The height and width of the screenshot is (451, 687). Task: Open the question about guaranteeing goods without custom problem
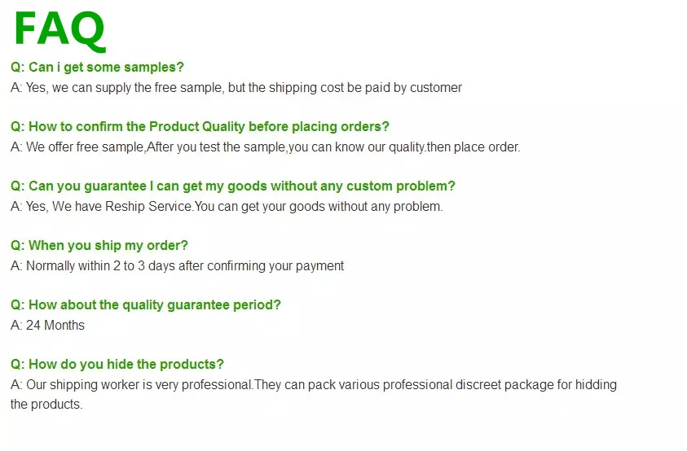[x=232, y=186]
